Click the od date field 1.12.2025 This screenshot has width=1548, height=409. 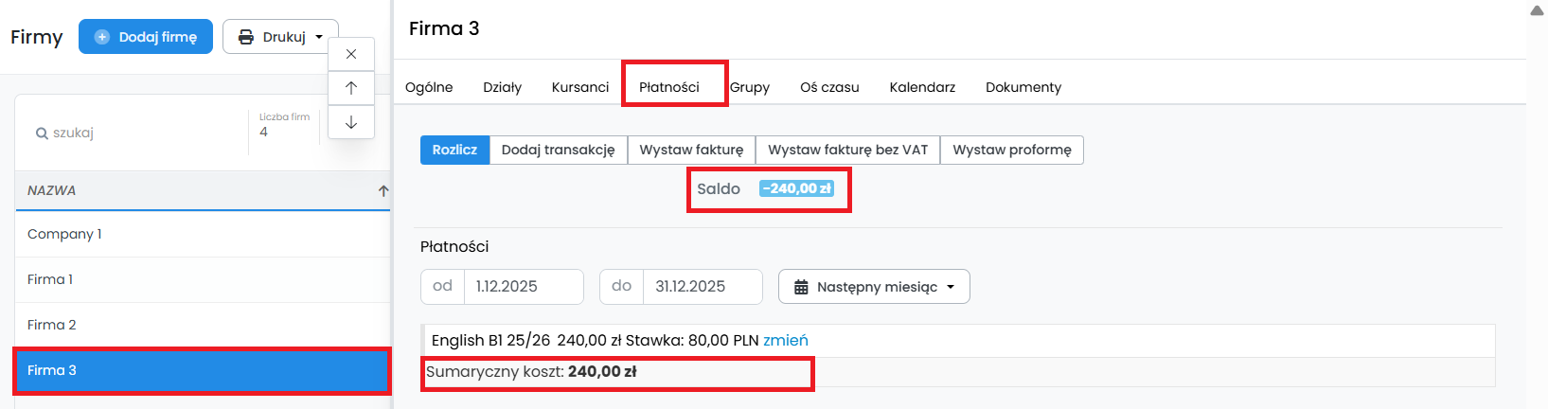pos(523,287)
